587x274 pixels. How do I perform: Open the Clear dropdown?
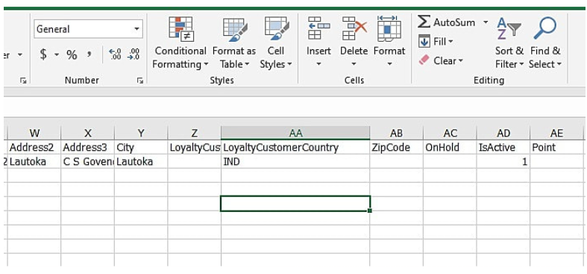(441, 60)
